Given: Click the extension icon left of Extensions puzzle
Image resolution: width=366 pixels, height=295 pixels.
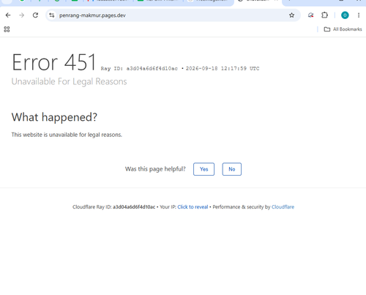Looking at the screenshot, I should (310, 15).
